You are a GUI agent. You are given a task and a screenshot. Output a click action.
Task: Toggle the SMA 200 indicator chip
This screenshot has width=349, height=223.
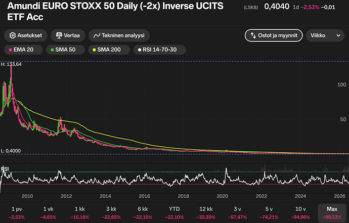(109, 50)
